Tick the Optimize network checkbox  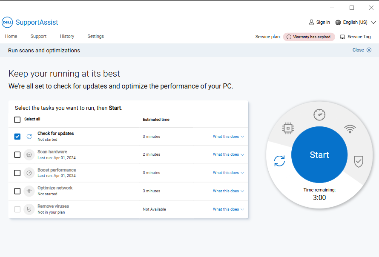[x=17, y=191]
